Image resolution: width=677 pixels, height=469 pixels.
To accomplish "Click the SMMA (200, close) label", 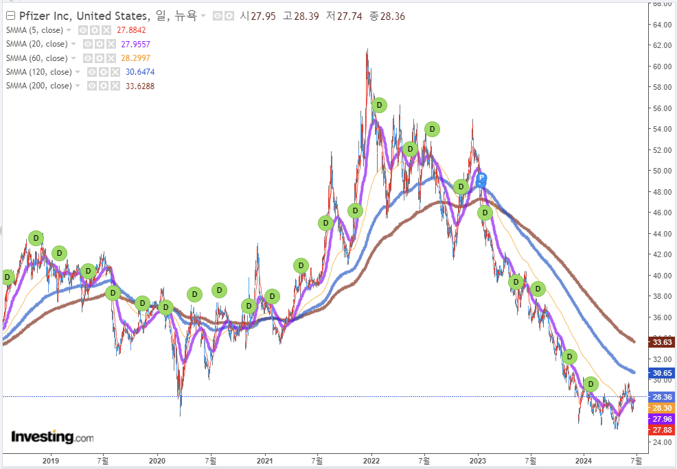I will point(39,86).
